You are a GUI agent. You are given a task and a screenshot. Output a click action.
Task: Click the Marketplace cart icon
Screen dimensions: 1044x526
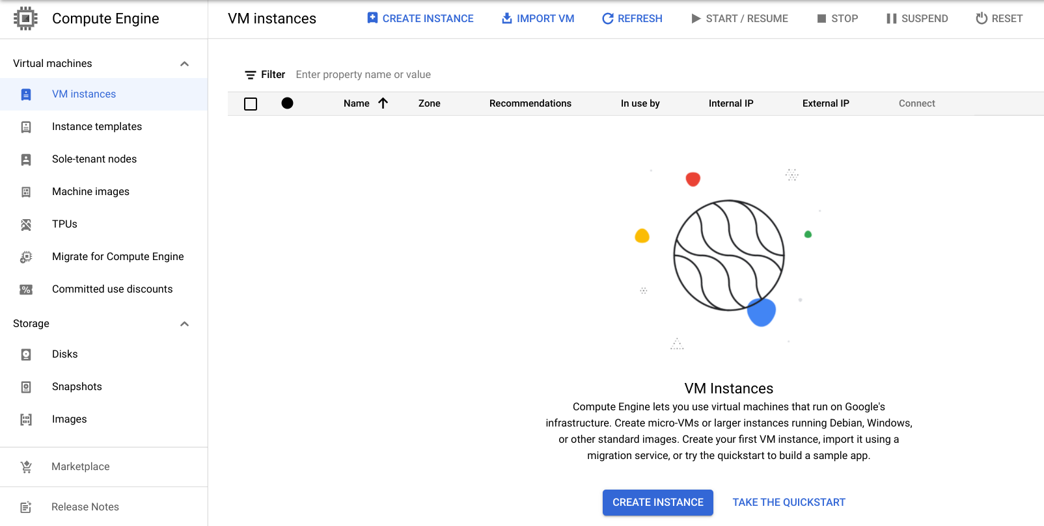pos(26,467)
